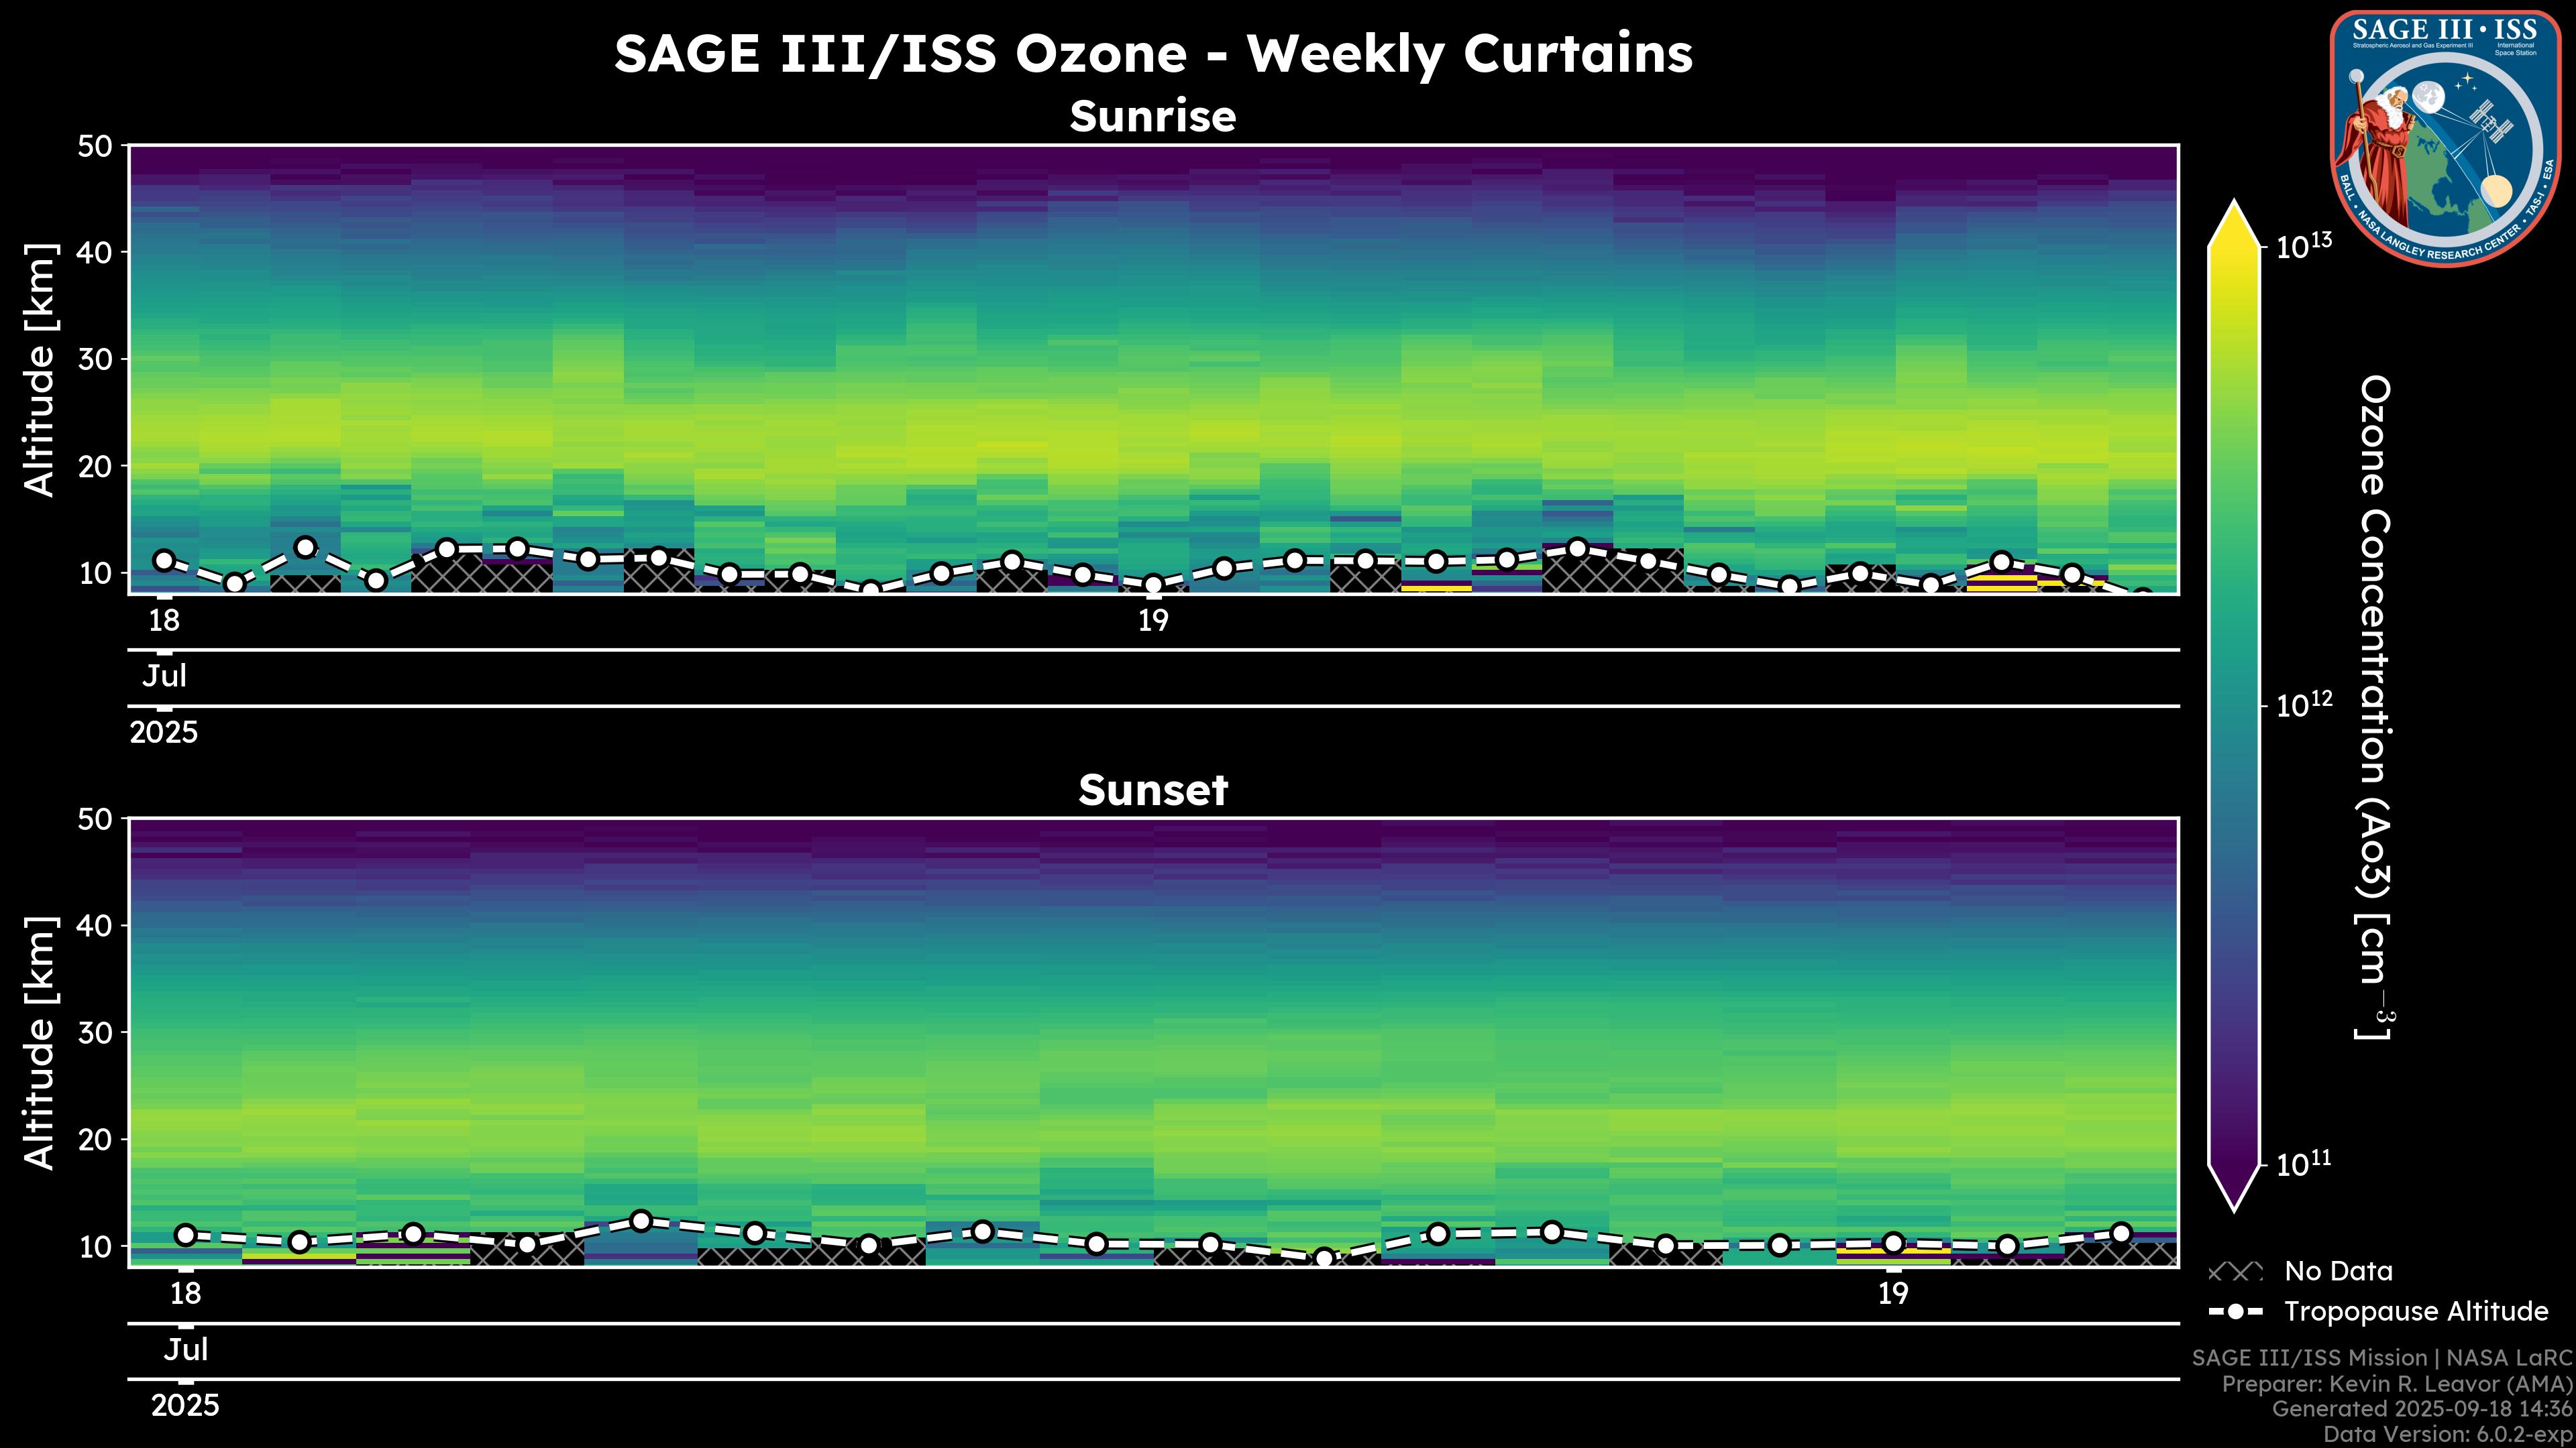Click the Tropopause Altitude legend label
This screenshot has height=1448, width=2576.
coord(2416,1311)
